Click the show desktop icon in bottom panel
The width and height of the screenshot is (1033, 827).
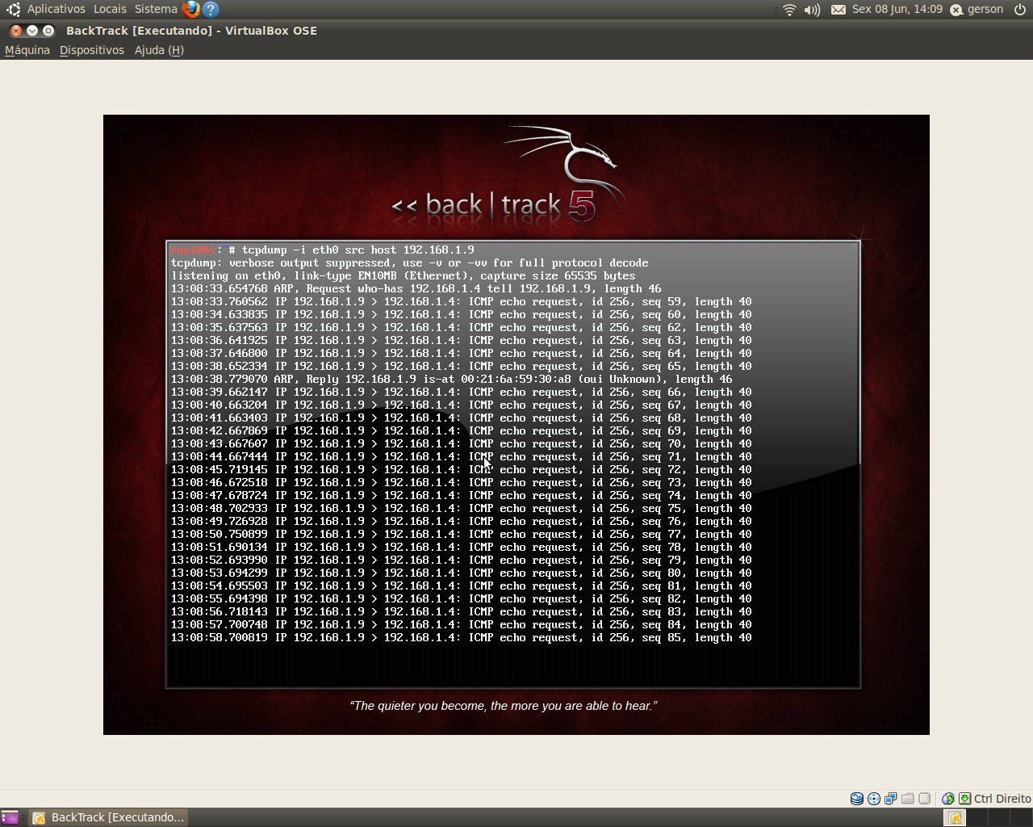click(x=10, y=817)
